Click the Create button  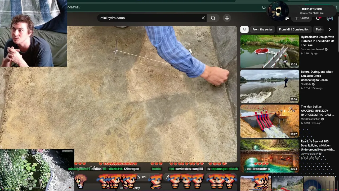(x=302, y=18)
